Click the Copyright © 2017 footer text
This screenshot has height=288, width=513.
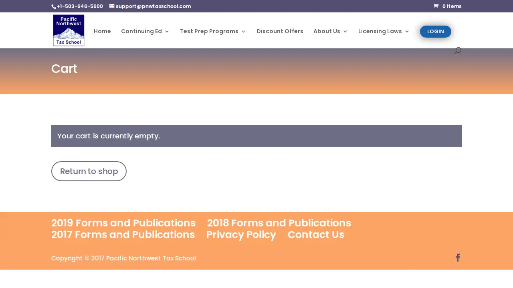(123, 258)
